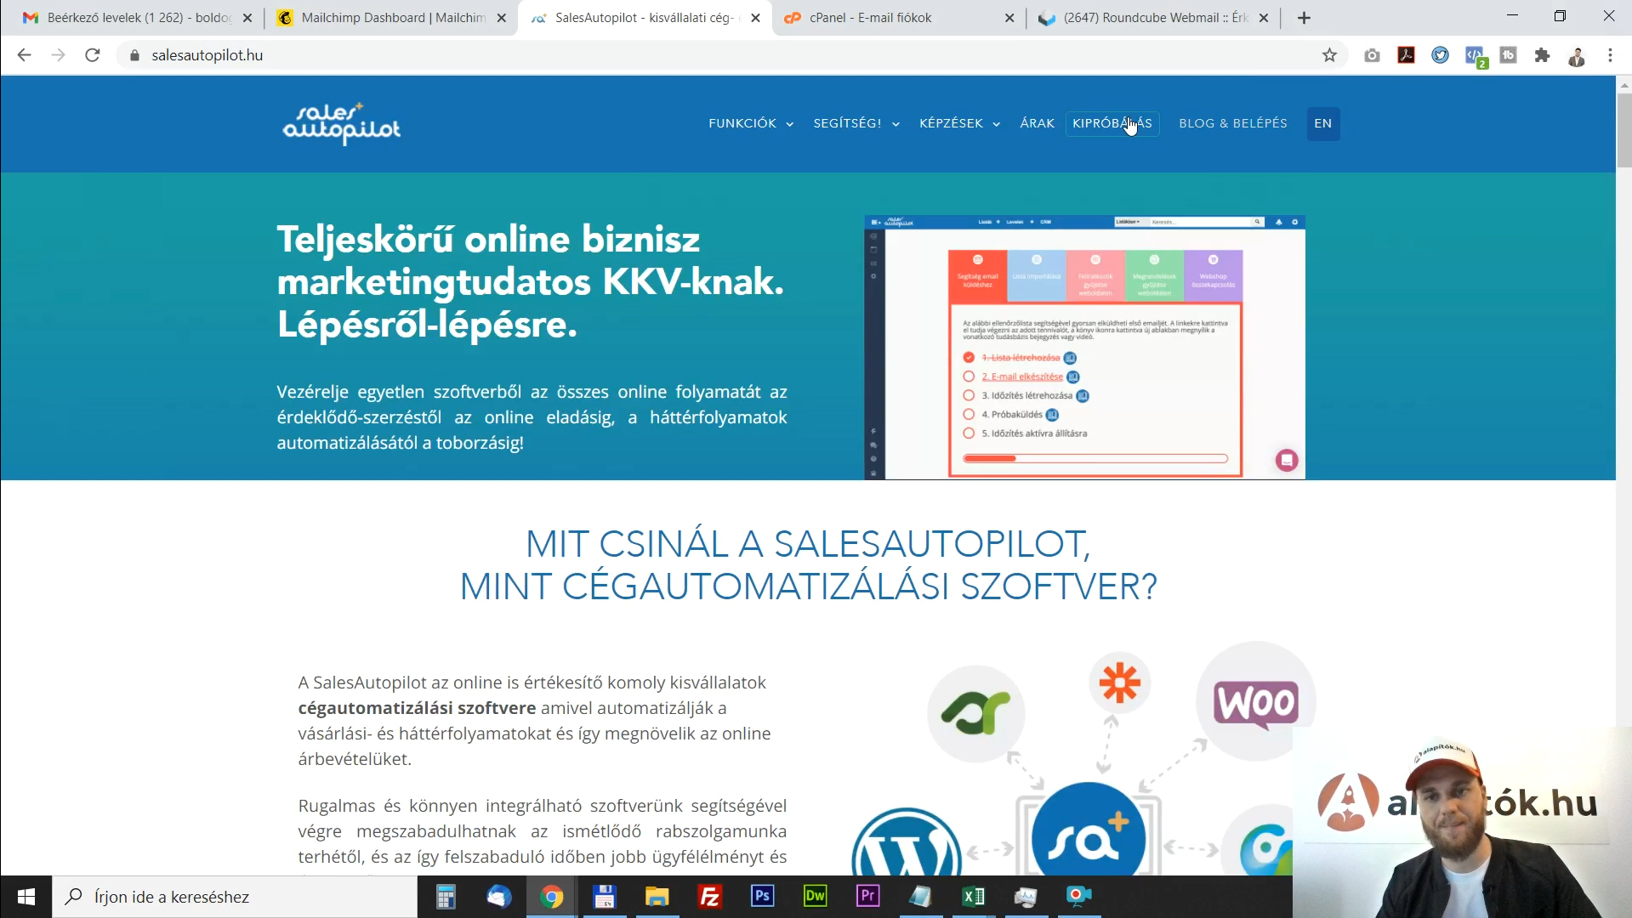Toggle the '1. Lista létrehozása' checklist radio
Viewport: 1632px width, 918px height.
(x=969, y=358)
